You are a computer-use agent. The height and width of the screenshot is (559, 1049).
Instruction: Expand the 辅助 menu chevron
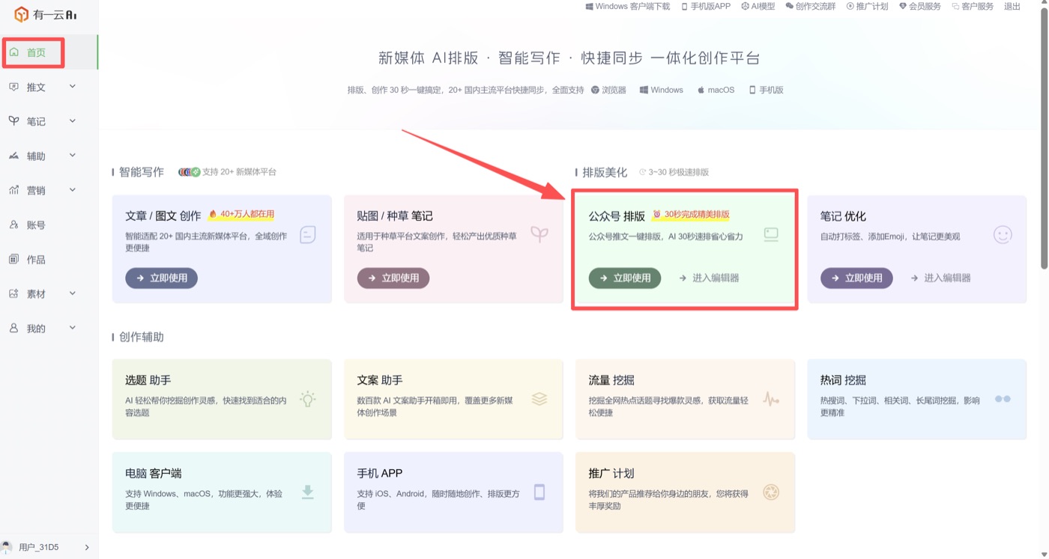coord(73,156)
